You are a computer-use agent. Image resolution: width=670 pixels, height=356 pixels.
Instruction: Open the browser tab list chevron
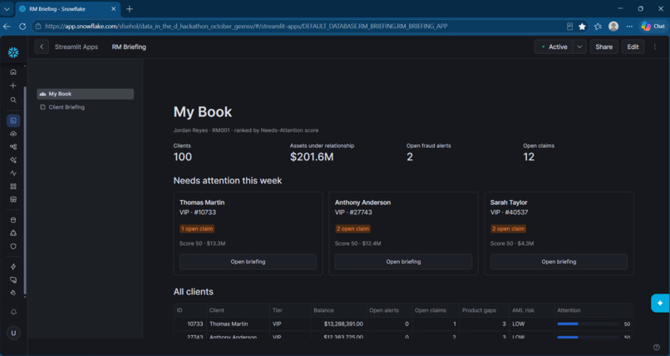[7, 9]
